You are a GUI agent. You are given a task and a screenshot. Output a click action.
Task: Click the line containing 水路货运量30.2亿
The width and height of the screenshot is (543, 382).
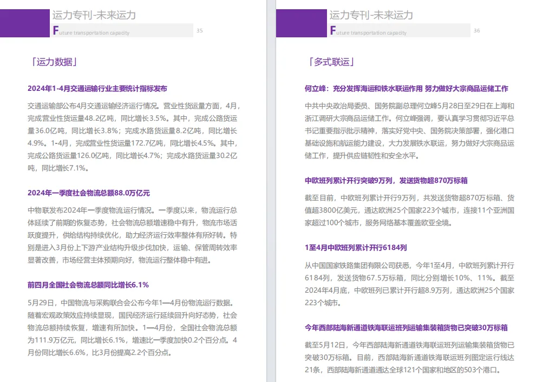(x=132, y=156)
